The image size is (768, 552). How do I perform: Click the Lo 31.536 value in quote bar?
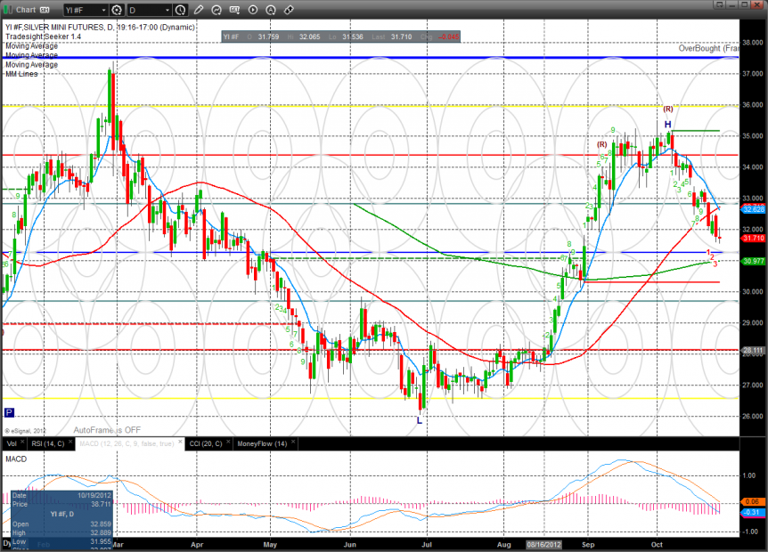(353, 37)
